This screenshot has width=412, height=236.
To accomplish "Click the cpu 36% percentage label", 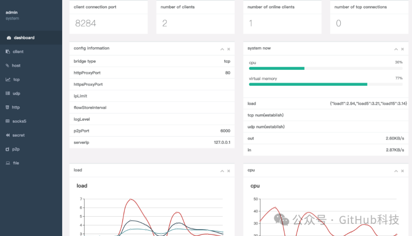I will 399,62.
